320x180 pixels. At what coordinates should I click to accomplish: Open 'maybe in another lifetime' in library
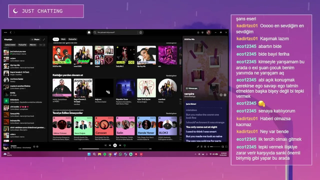click(x=24, y=87)
